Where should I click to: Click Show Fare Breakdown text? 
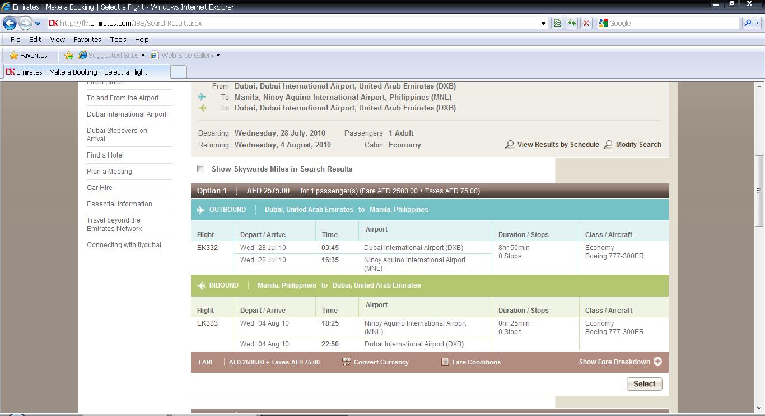pyautogui.click(x=614, y=362)
